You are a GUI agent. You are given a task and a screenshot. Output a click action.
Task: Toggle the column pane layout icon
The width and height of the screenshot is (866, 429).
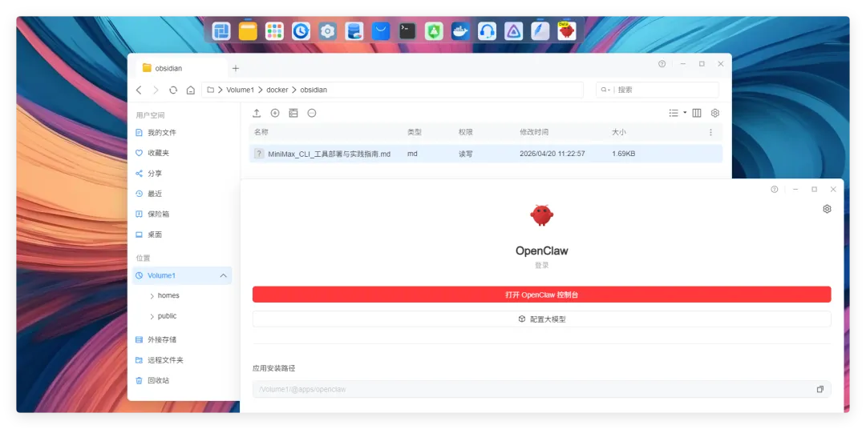(697, 113)
